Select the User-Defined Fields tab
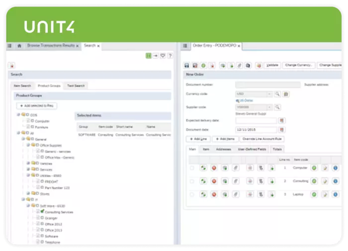 coord(252,149)
